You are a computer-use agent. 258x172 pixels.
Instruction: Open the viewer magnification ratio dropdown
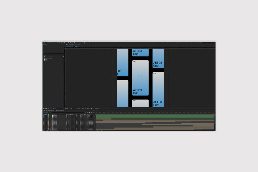67,109
